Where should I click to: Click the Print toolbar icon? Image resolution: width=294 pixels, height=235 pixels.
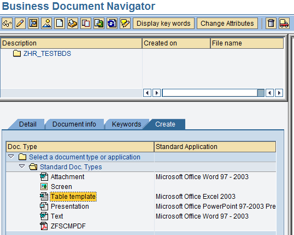[x=73, y=24]
